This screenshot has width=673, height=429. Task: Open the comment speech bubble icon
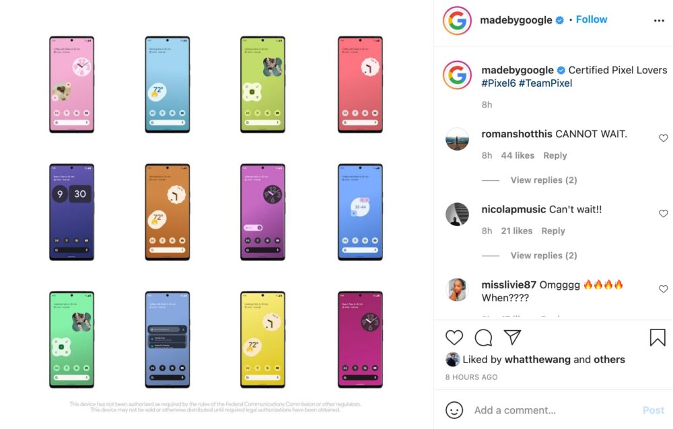click(483, 337)
